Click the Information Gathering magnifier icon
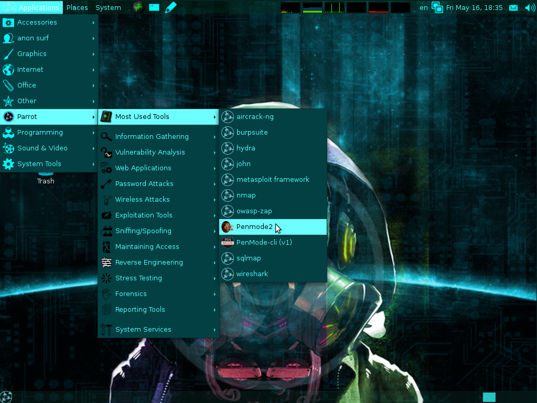 (106, 137)
